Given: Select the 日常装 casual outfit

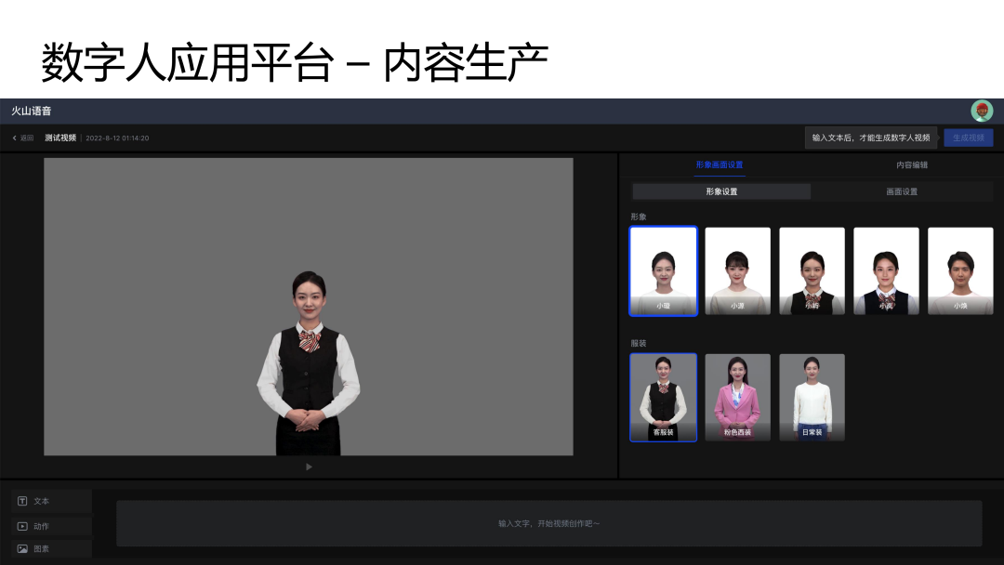Looking at the screenshot, I should (812, 398).
